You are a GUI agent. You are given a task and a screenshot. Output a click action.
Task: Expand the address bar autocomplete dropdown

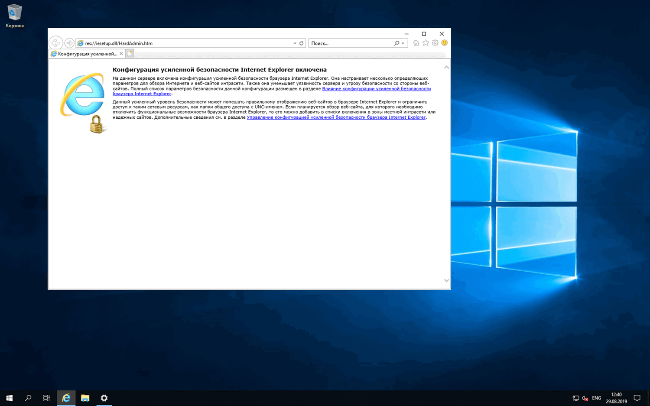coord(295,43)
